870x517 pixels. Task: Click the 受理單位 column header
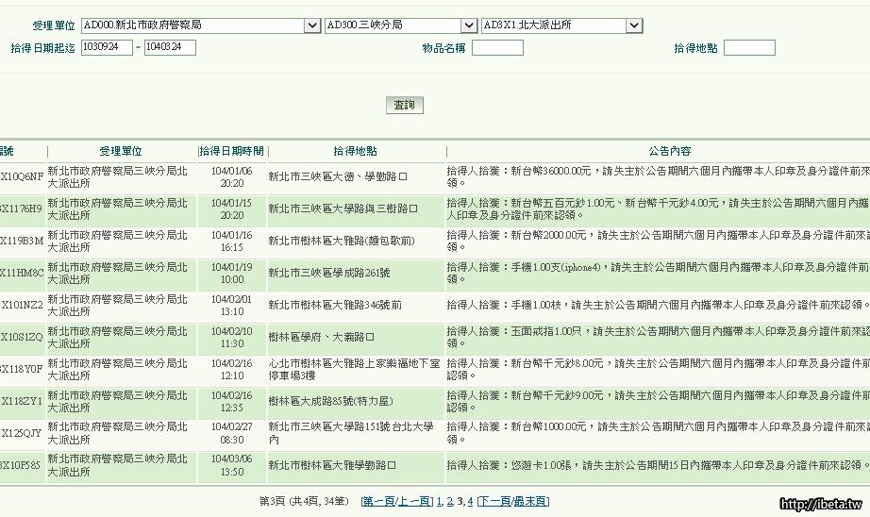click(x=121, y=151)
